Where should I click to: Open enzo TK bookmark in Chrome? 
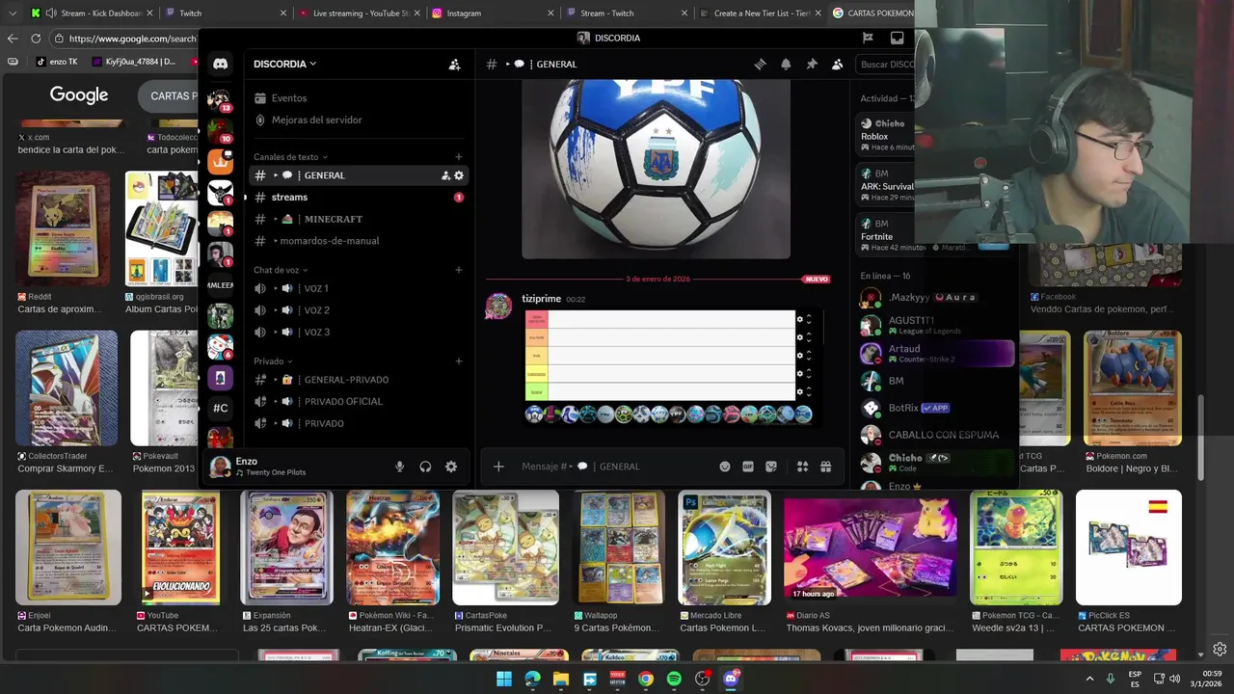[56, 62]
